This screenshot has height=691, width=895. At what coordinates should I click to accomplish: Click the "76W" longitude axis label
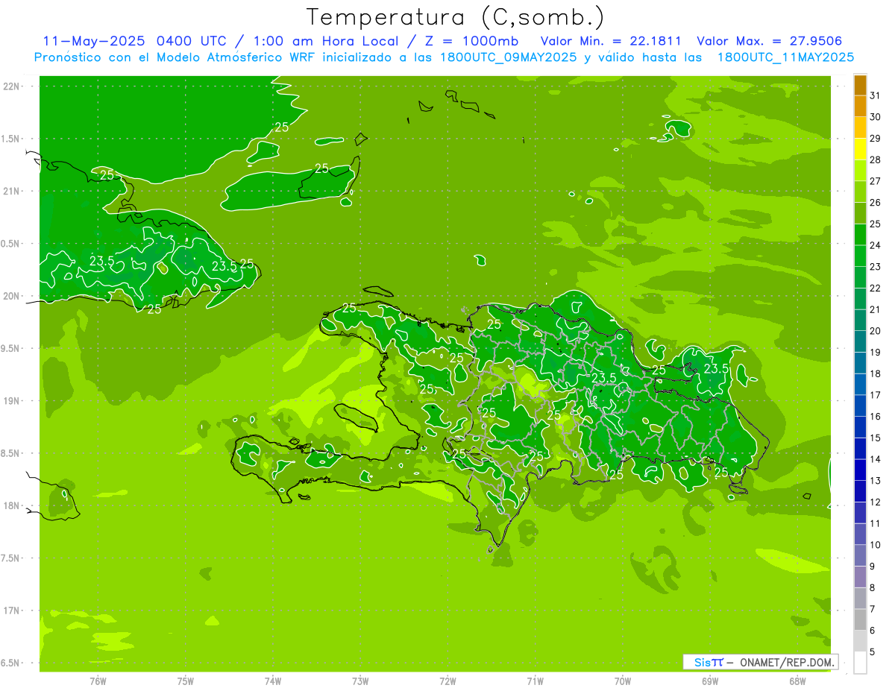tap(98, 681)
